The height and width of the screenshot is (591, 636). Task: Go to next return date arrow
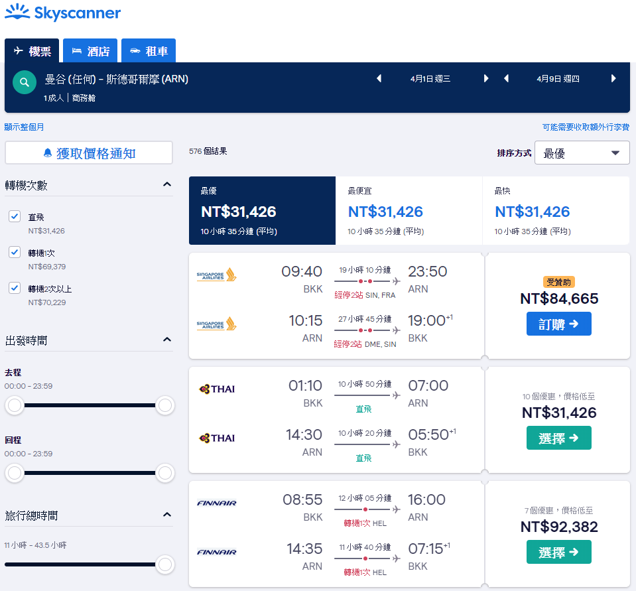click(x=613, y=78)
